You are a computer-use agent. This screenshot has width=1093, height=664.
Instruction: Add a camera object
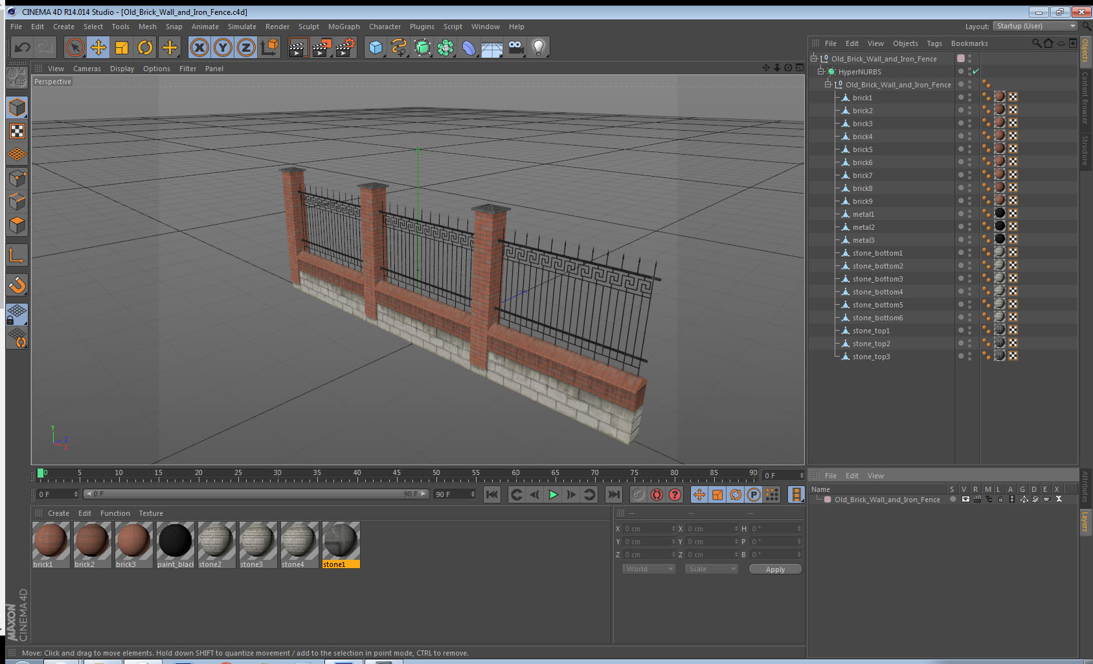[x=515, y=47]
